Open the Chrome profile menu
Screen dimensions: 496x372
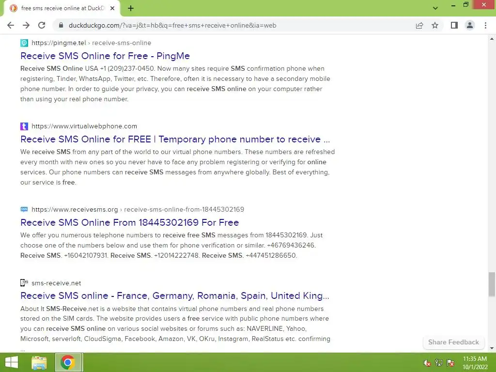tap(470, 25)
